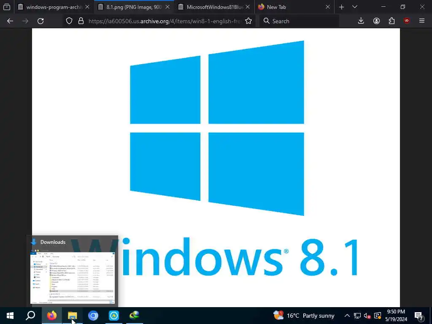Open the network status tray icon
This screenshot has height=324, width=432.
(x=357, y=316)
